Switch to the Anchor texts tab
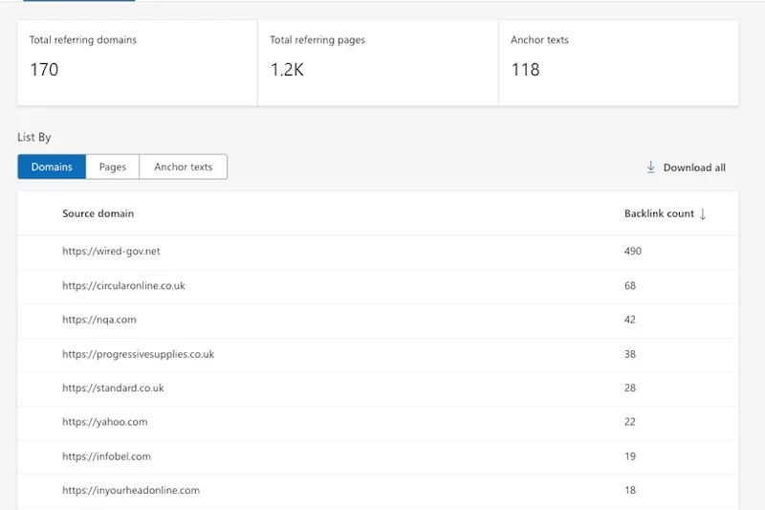Screen dimensions: 765x510 coord(184,166)
